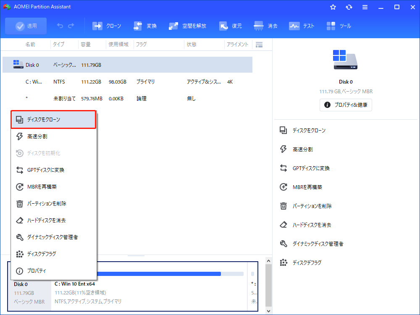Select the C: Wi... NTFS partition row

tap(128, 82)
